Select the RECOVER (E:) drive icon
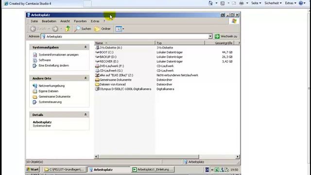 (97, 61)
